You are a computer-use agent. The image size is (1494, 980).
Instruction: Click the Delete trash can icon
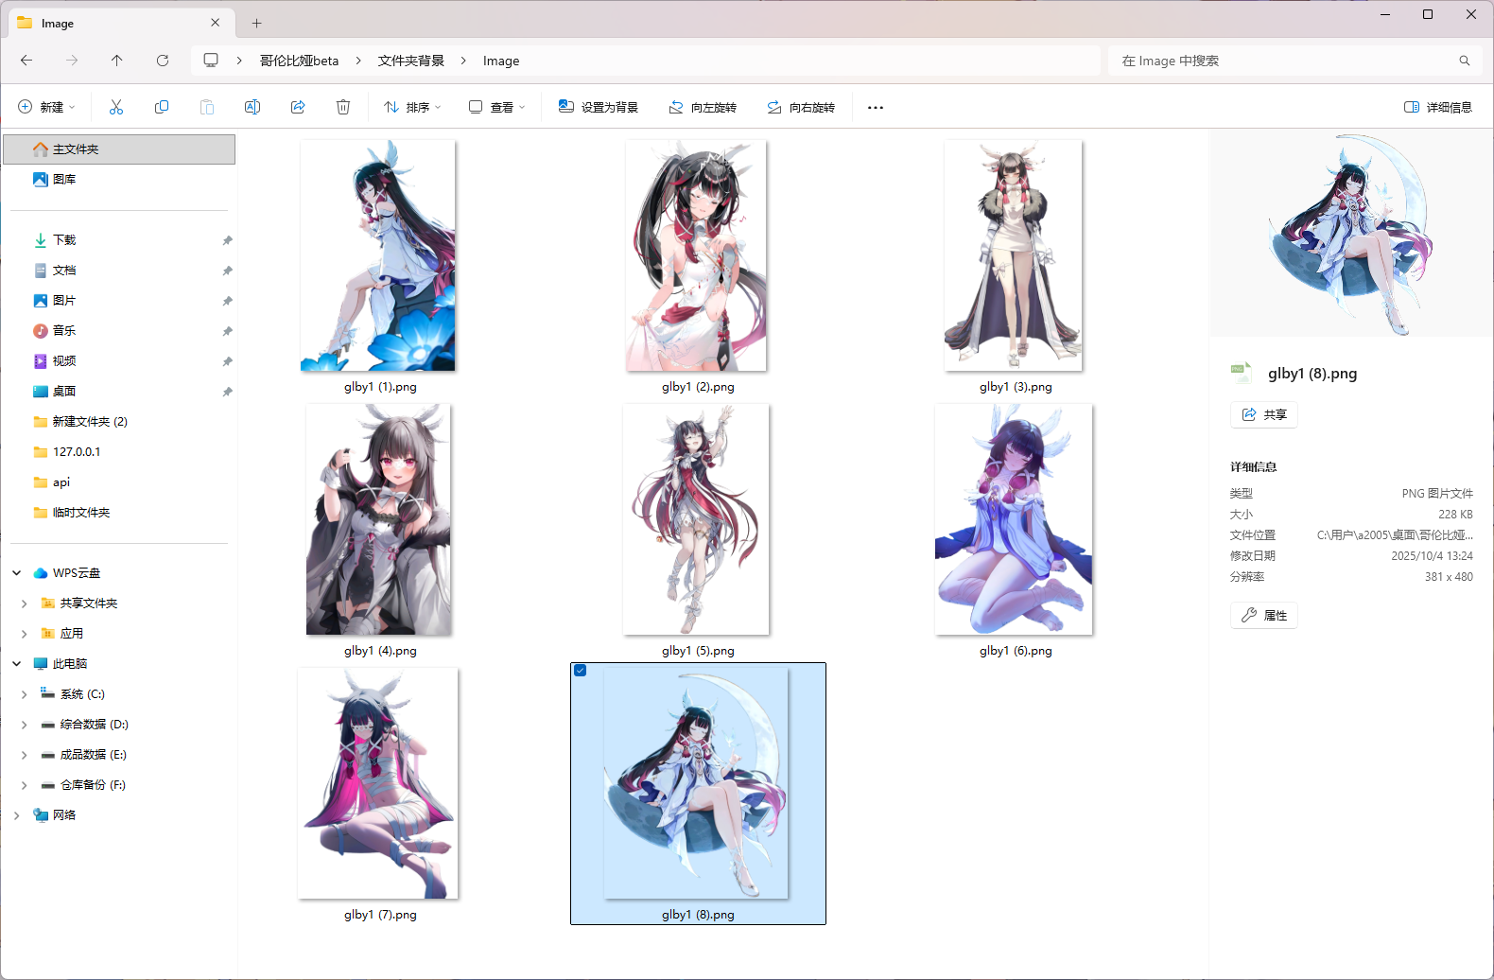[343, 107]
